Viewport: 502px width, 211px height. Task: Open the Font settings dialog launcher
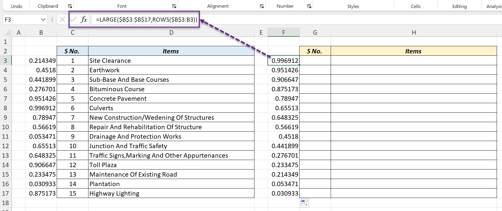click(x=174, y=6)
